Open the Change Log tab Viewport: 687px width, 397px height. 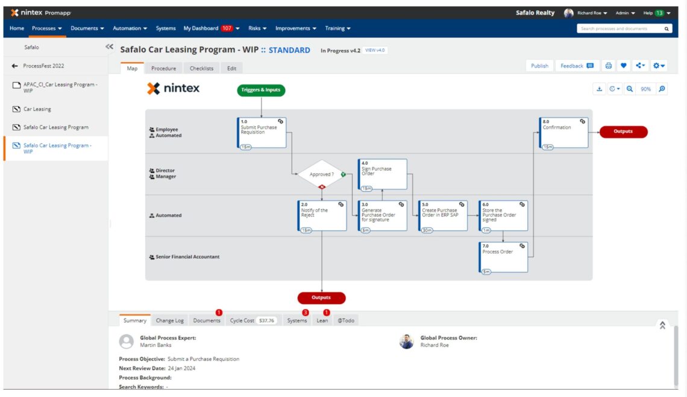click(169, 320)
